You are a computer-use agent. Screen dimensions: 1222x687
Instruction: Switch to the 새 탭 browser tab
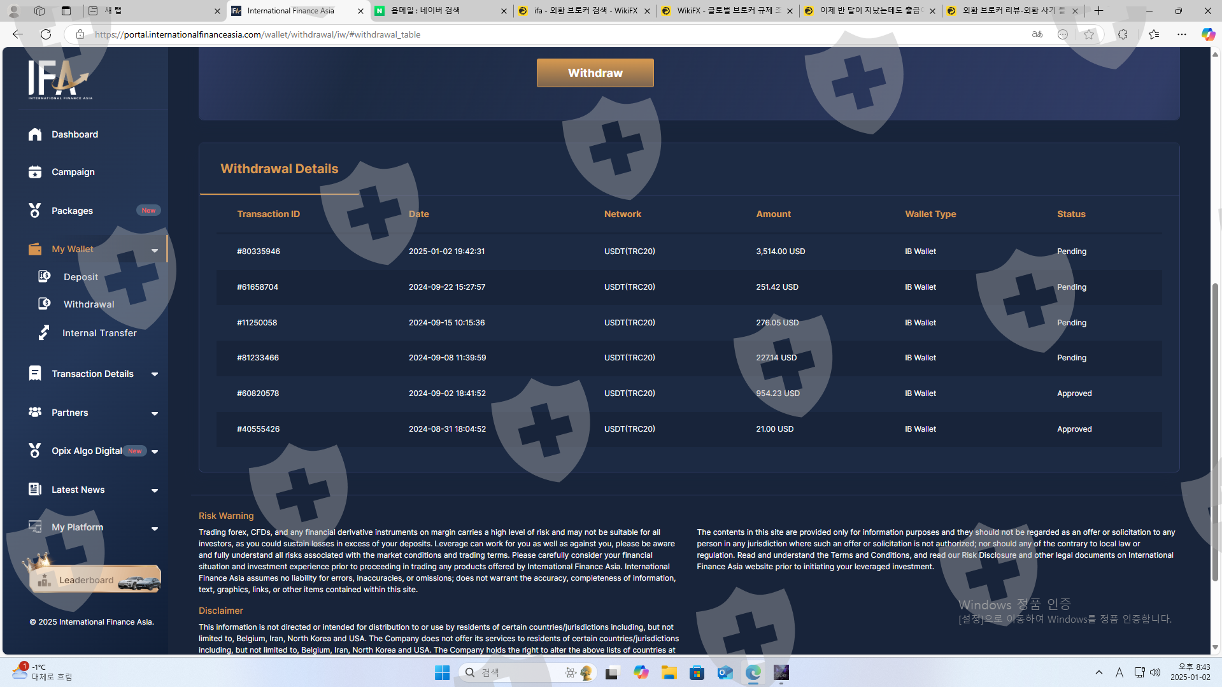pos(155,11)
